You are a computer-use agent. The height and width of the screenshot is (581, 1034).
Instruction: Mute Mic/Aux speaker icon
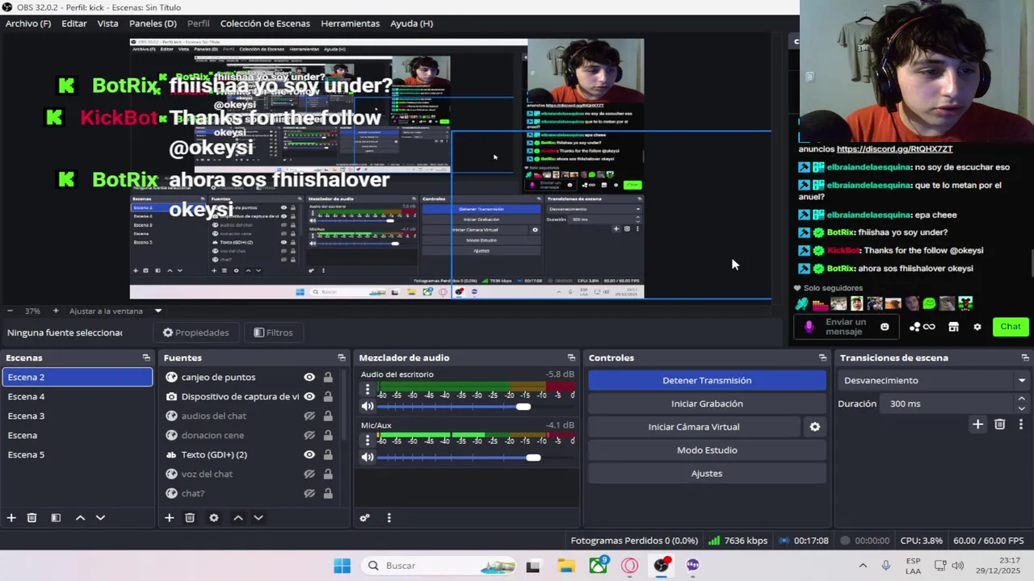click(x=368, y=458)
